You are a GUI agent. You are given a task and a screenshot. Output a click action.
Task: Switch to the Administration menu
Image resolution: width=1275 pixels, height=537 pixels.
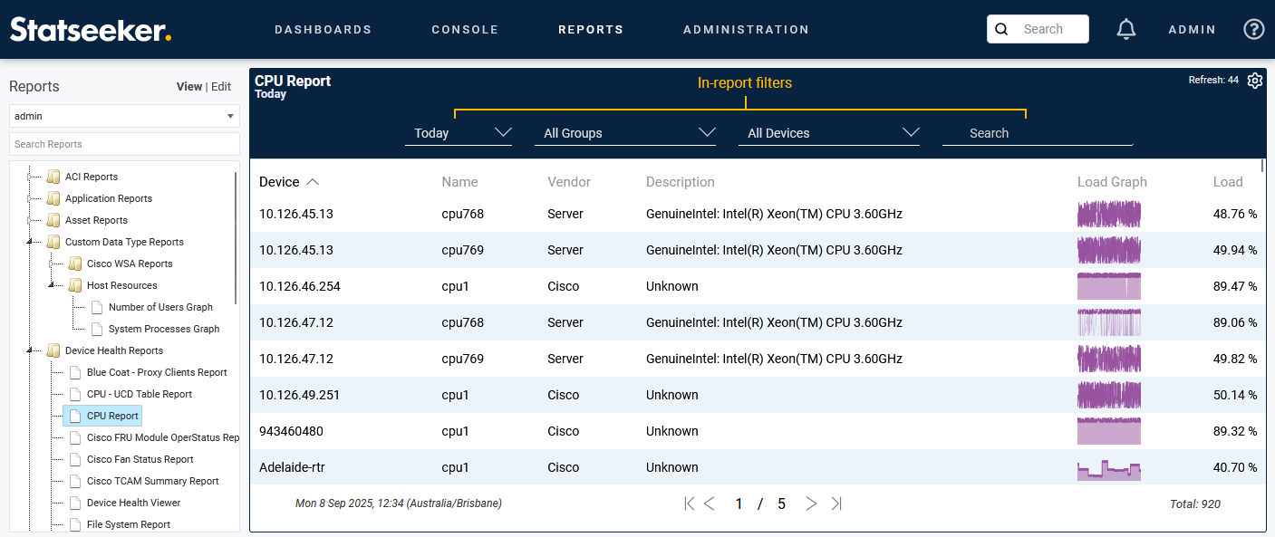coord(746,29)
